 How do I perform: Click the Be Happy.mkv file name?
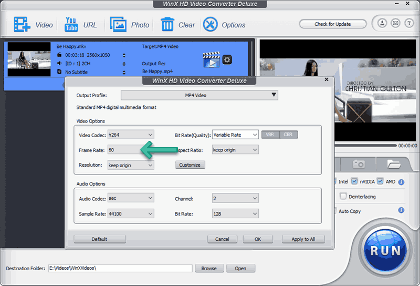[x=71, y=46]
